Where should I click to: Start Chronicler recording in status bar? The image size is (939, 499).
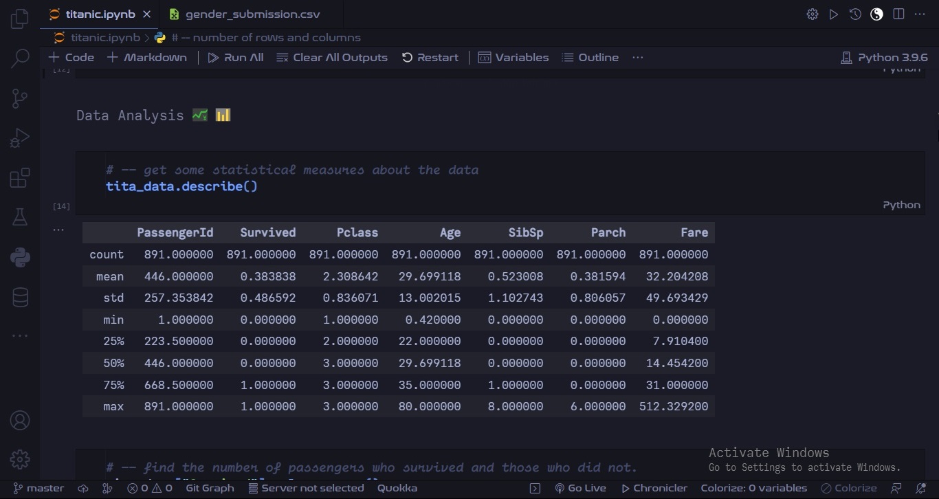pyautogui.click(x=654, y=488)
